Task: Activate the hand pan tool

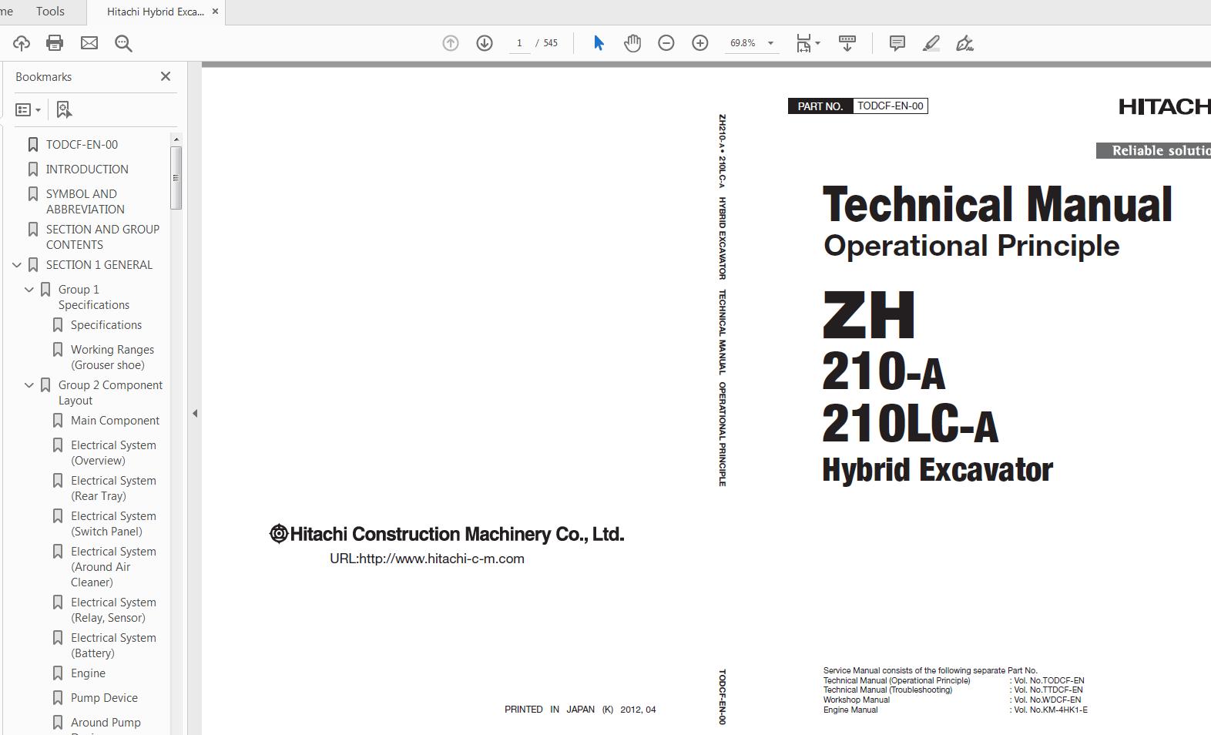Action: pyautogui.click(x=632, y=43)
